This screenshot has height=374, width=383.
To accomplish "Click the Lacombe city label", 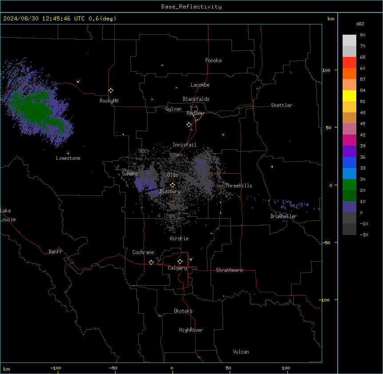I will (x=200, y=85).
